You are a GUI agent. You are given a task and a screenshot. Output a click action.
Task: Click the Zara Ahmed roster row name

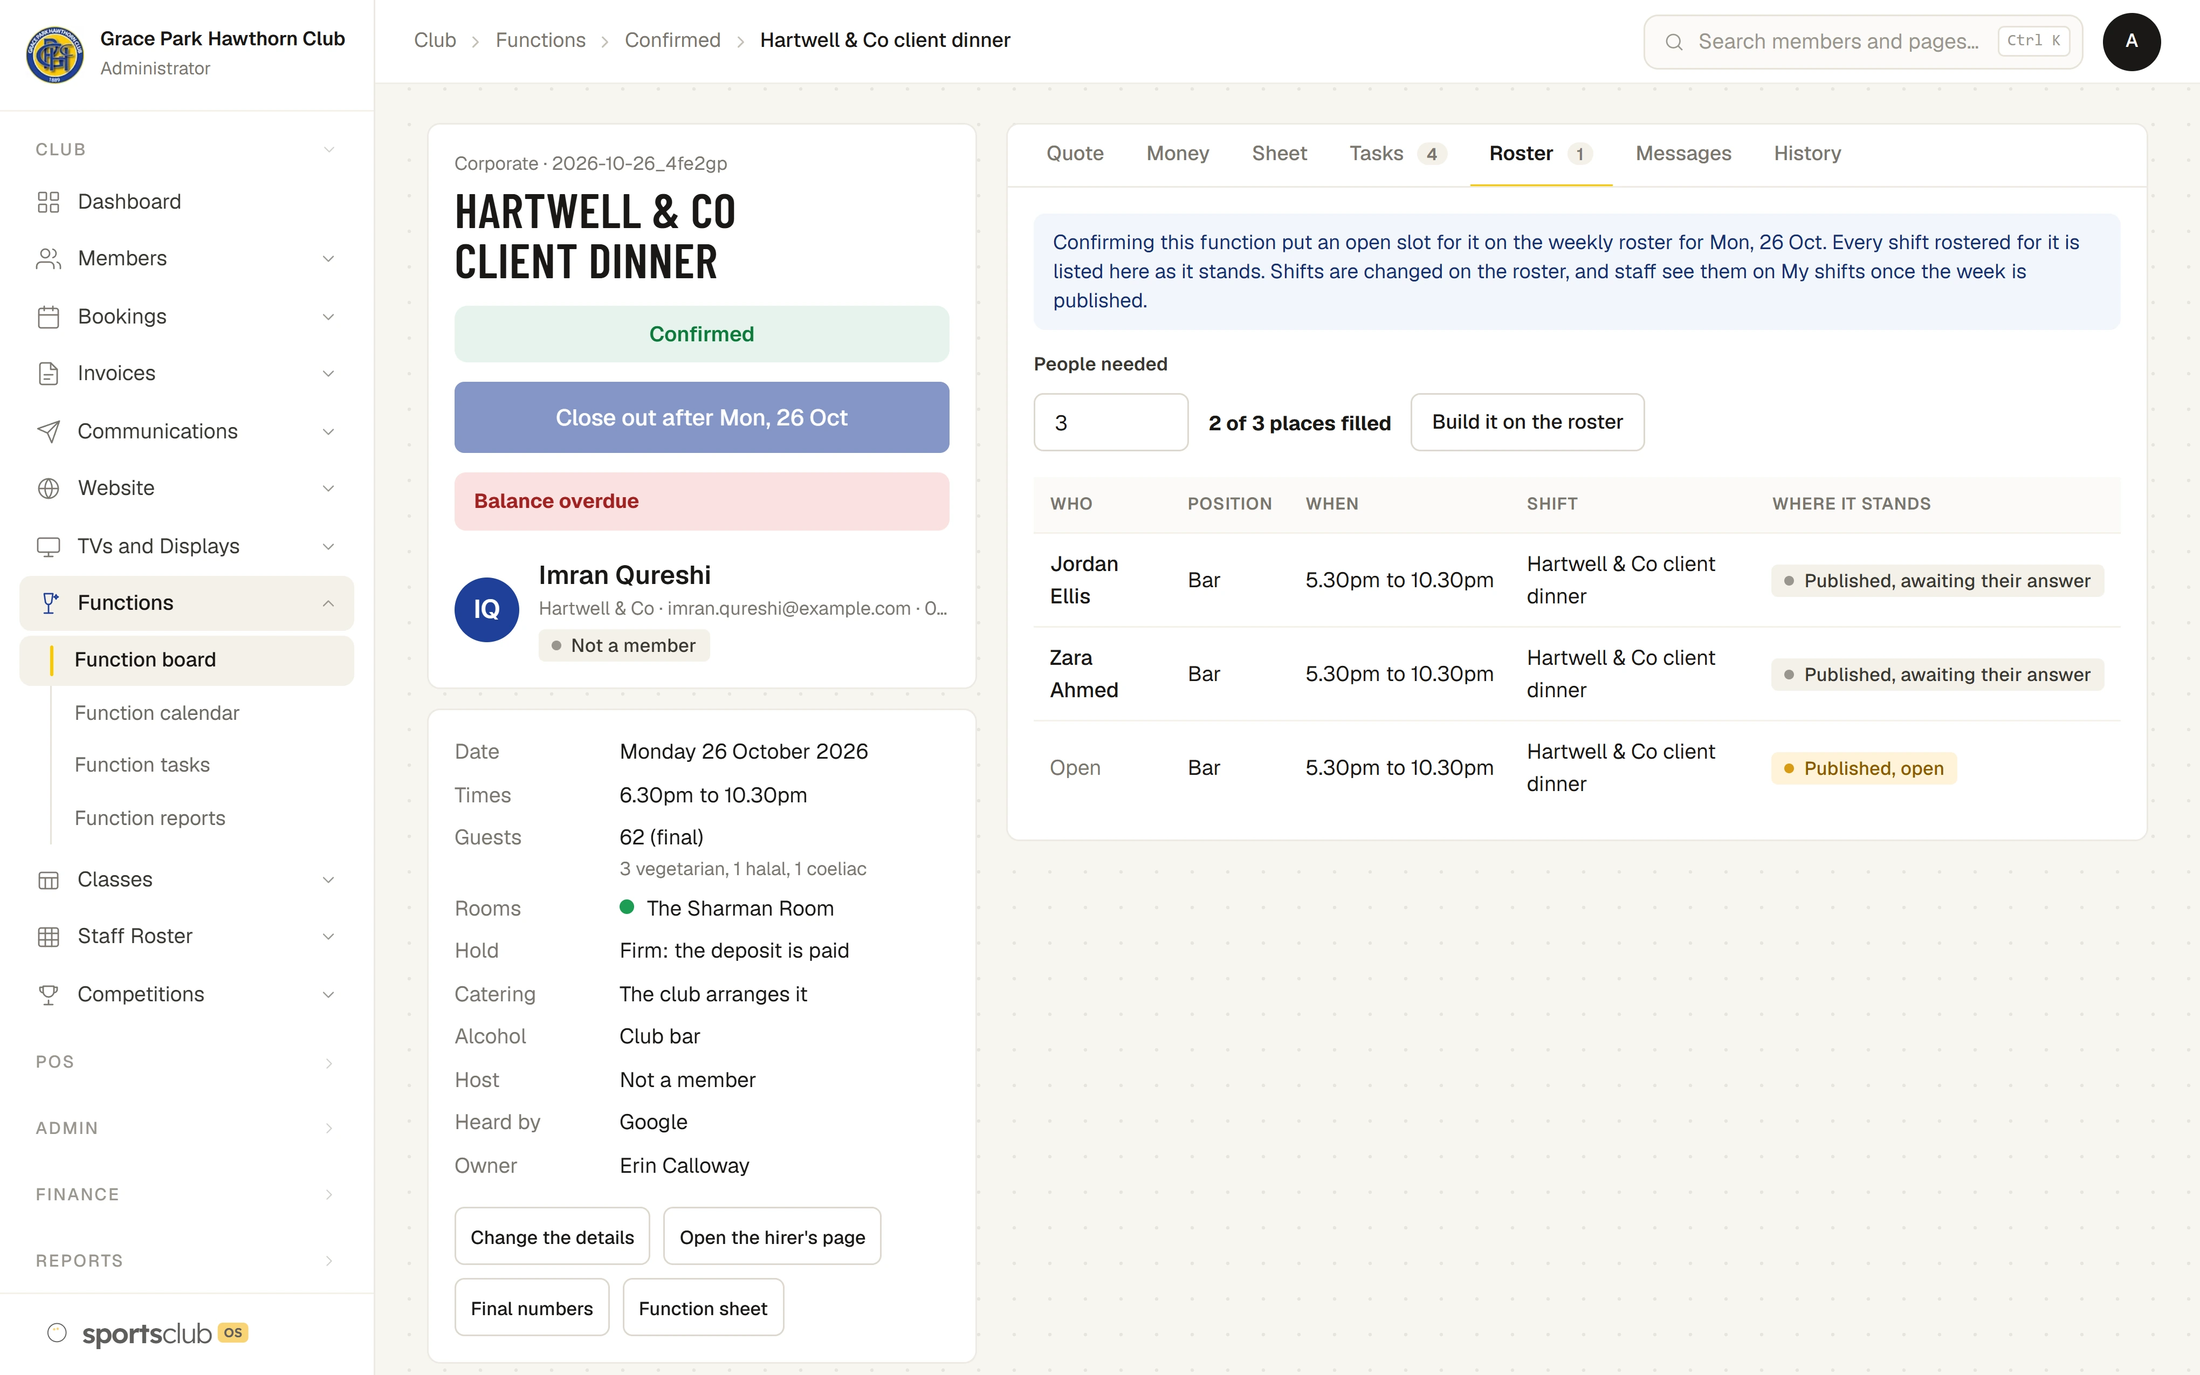click(x=1084, y=674)
